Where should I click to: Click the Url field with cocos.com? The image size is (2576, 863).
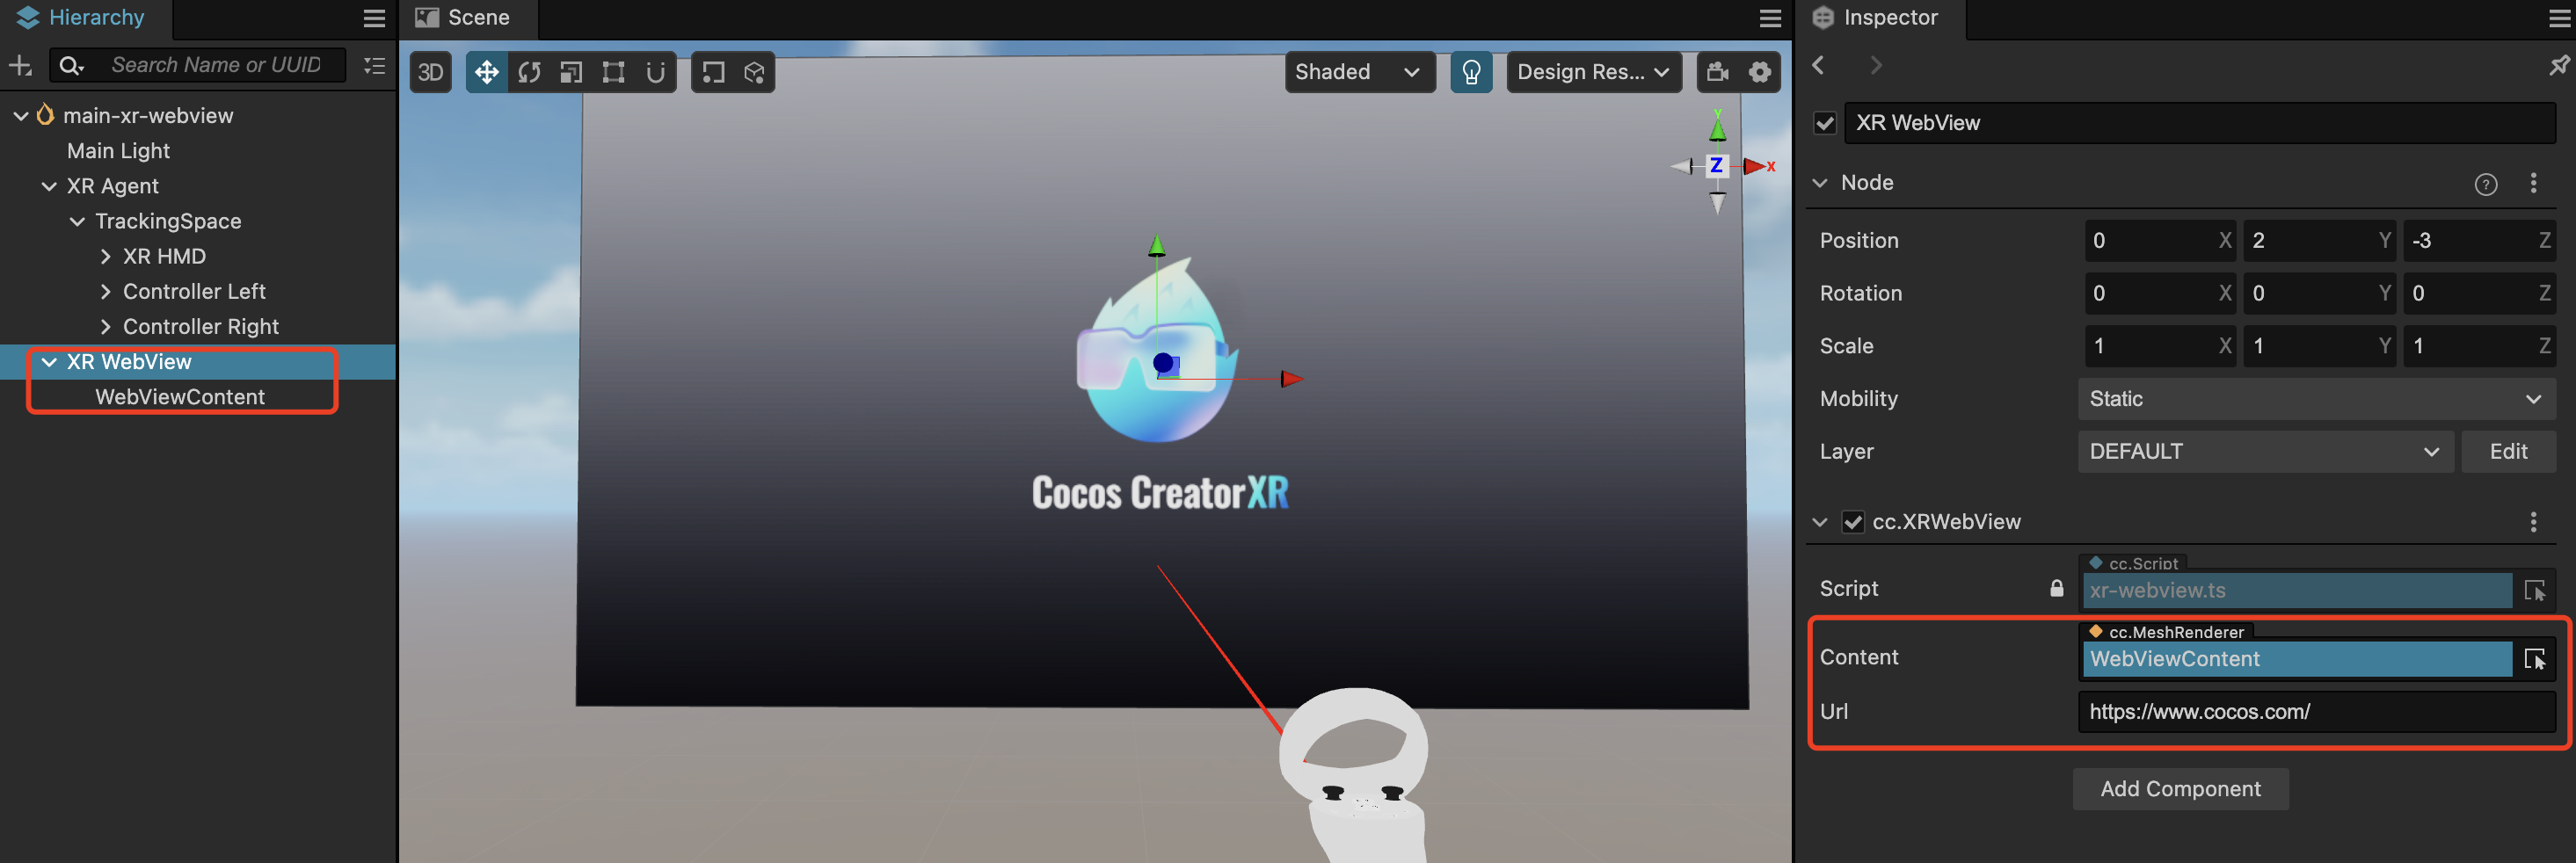click(x=2316, y=712)
